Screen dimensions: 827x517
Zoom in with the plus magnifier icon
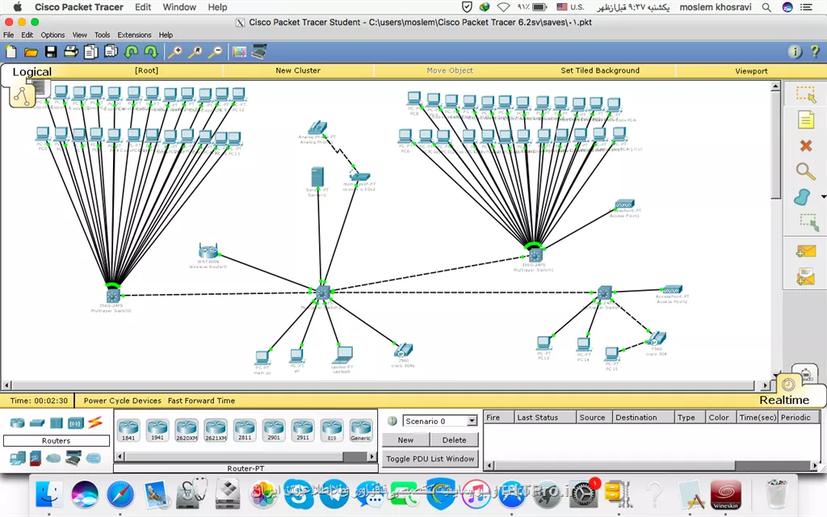click(x=175, y=52)
